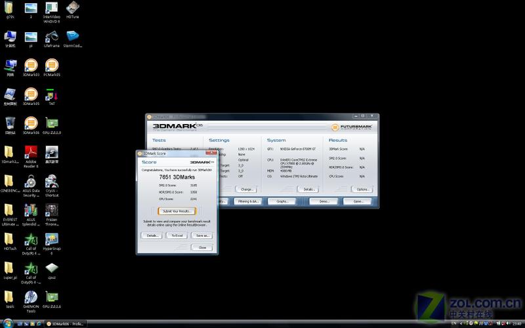Open DAEMON Tools desktop shortcut
The width and height of the screenshot is (525, 328).
(x=31, y=302)
